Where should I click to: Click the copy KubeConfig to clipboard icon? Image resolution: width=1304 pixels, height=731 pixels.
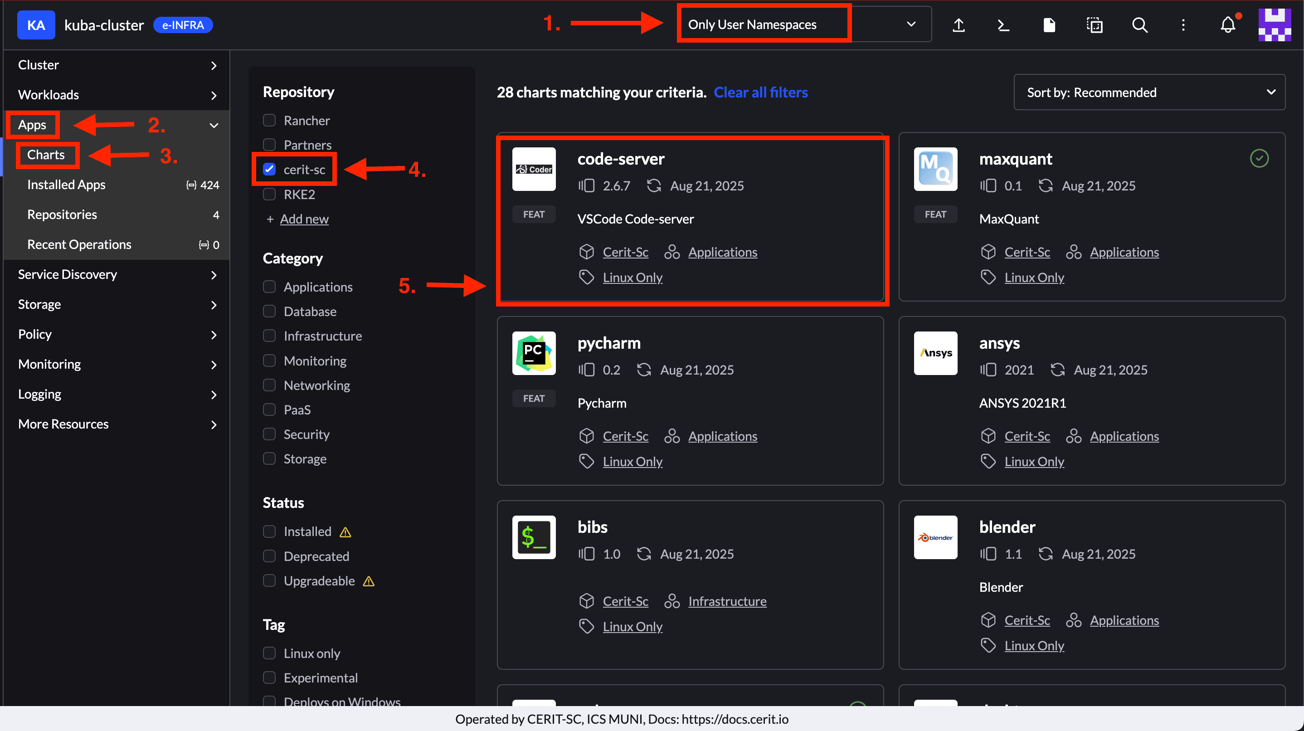pyautogui.click(x=1095, y=25)
